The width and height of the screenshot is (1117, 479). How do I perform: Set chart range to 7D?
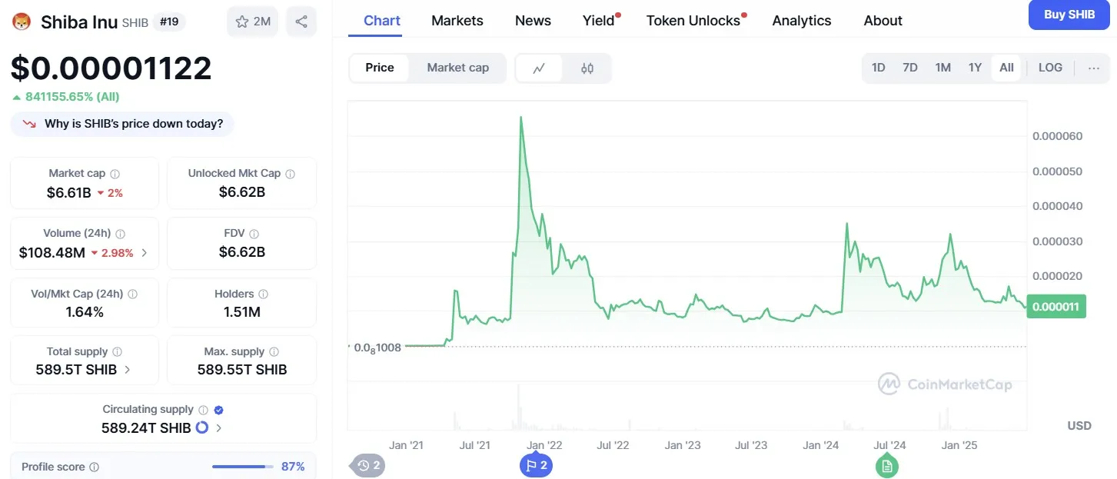910,68
